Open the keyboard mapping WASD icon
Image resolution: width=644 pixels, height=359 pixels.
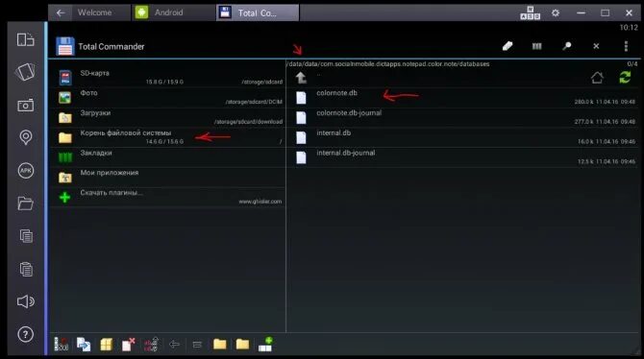530,13
